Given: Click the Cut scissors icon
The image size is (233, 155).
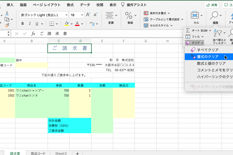Looking at the screenshot, I should (x=7, y=13).
